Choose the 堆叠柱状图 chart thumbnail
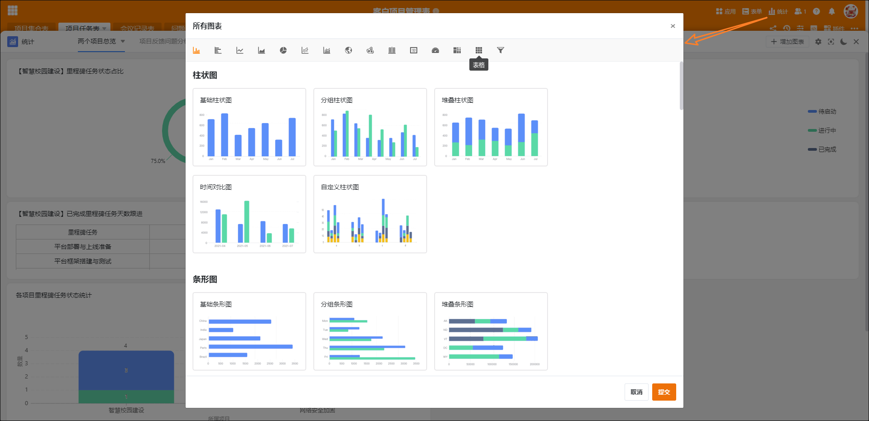This screenshot has height=421, width=869. (491, 127)
